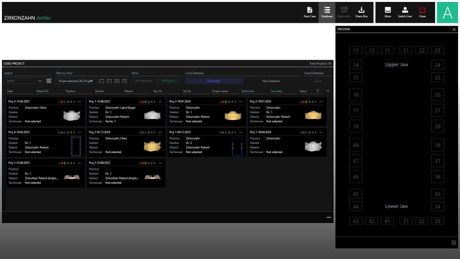Click the filter funnel icon beside Status
The height and width of the screenshot is (259, 460).
318,91
